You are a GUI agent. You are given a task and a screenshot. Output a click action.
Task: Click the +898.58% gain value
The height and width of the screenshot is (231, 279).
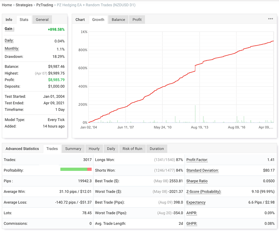tap(56, 29)
